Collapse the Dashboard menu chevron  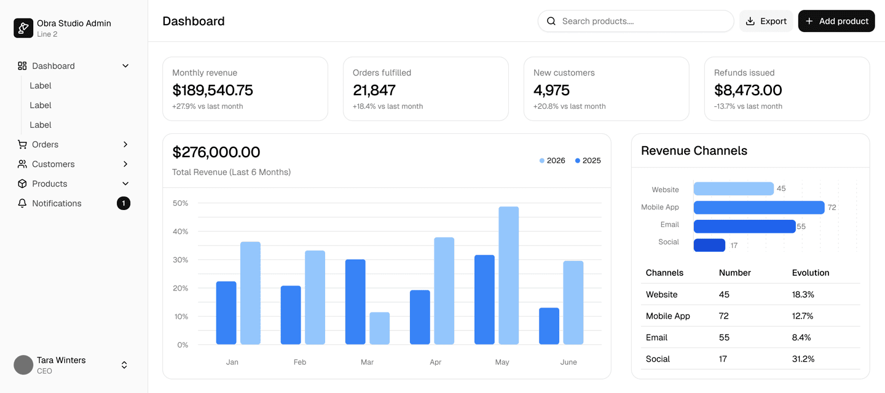click(125, 66)
